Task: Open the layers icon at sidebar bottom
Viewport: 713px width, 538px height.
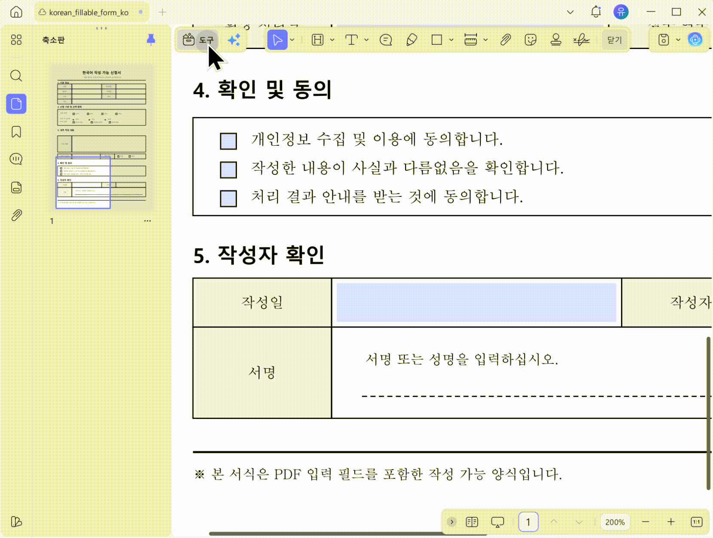Action: point(16,522)
